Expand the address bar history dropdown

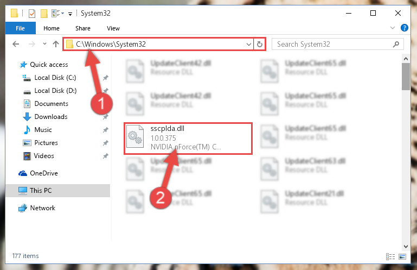click(x=249, y=44)
